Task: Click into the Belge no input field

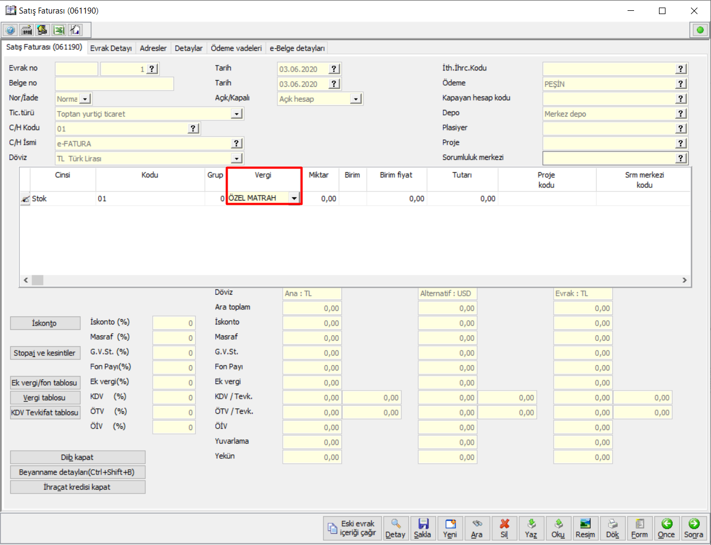Action: pyautogui.click(x=114, y=84)
